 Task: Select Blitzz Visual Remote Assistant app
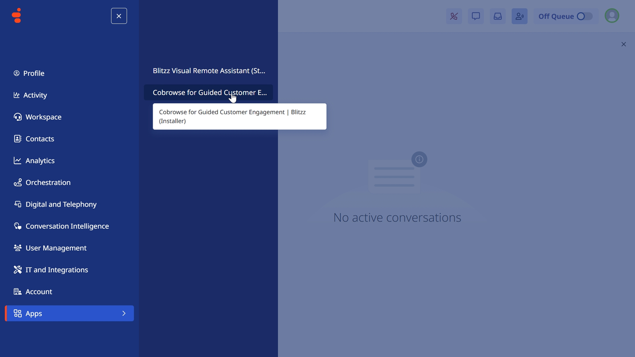[209, 71]
